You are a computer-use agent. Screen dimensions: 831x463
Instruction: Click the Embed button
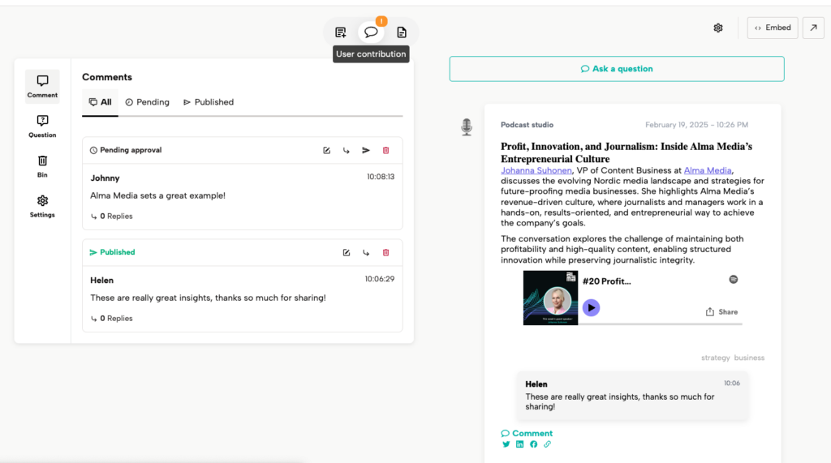pos(773,28)
